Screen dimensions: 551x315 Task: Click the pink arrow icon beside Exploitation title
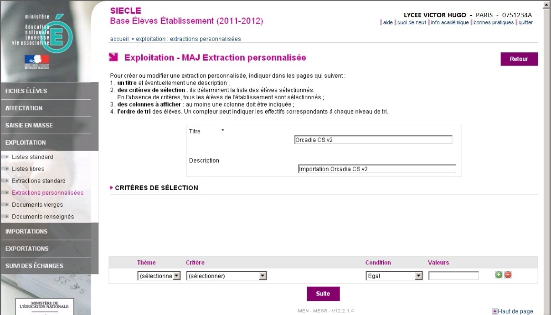[x=113, y=57]
